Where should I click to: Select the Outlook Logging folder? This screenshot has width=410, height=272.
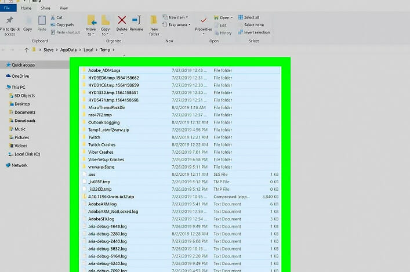click(180, 122)
